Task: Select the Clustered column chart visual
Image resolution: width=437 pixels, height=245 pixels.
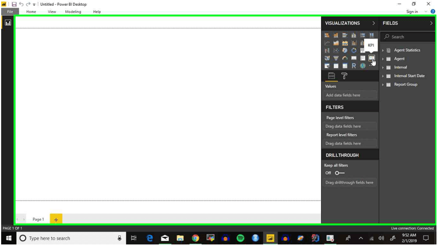Action: click(354, 35)
